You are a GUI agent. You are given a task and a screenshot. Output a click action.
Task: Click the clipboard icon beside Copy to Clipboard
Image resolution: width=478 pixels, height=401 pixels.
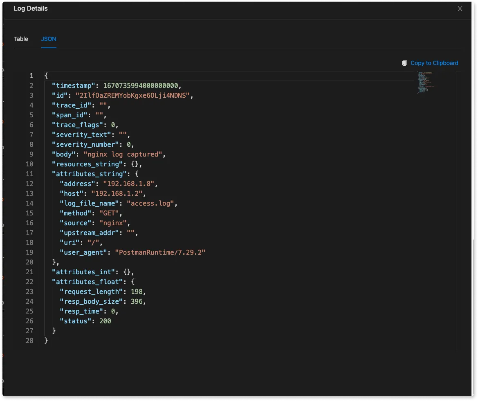click(404, 63)
